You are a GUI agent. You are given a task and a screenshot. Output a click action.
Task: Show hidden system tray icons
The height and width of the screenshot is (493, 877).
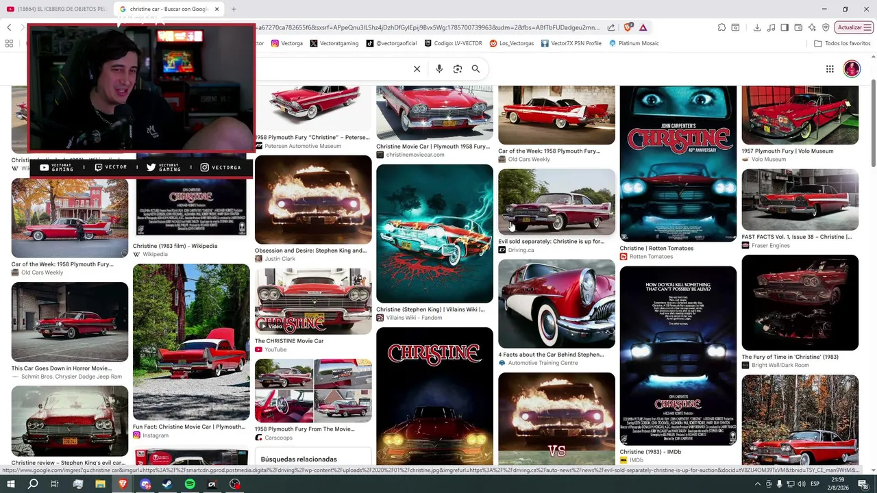(758, 484)
